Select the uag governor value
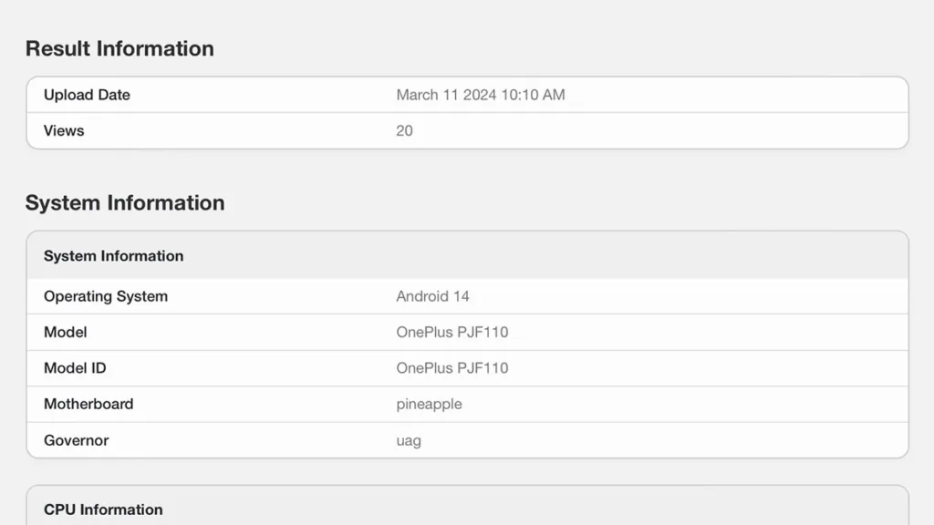 [x=409, y=441]
